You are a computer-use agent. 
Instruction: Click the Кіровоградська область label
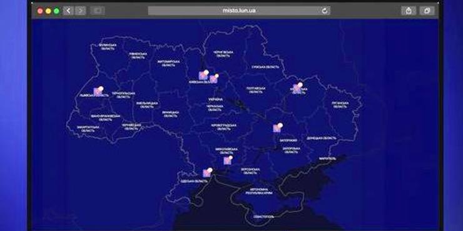[x=224, y=127]
